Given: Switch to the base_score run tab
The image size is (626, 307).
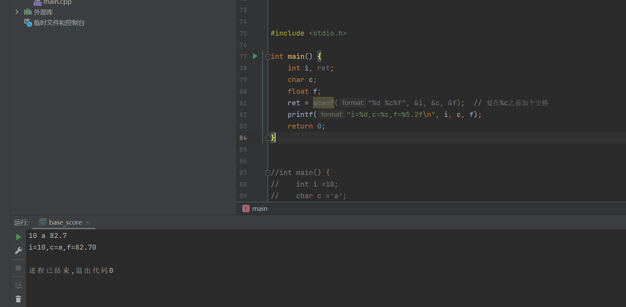Looking at the screenshot, I should click(x=65, y=223).
